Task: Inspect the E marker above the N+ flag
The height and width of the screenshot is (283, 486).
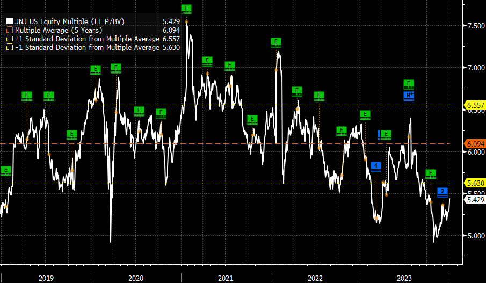Action: click(409, 84)
